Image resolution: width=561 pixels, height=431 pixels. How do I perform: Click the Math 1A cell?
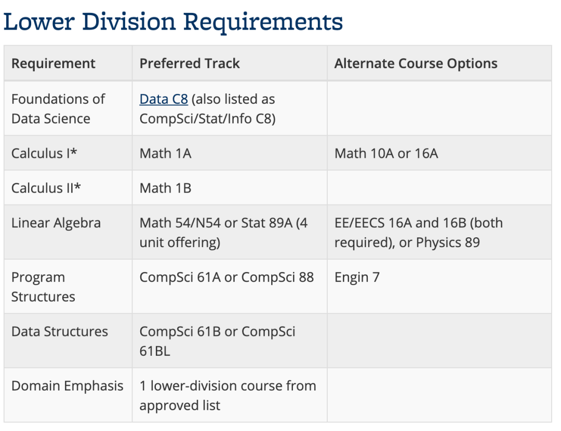[165, 153]
